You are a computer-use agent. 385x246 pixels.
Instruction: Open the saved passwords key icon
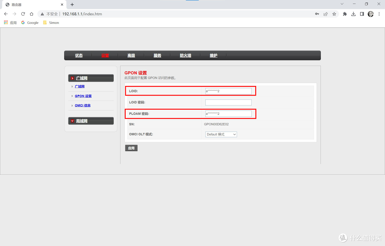(x=317, y=14)
